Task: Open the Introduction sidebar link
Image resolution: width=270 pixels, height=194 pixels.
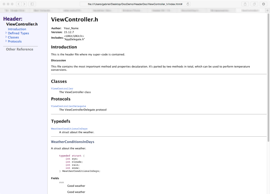Action: (17, 29)
